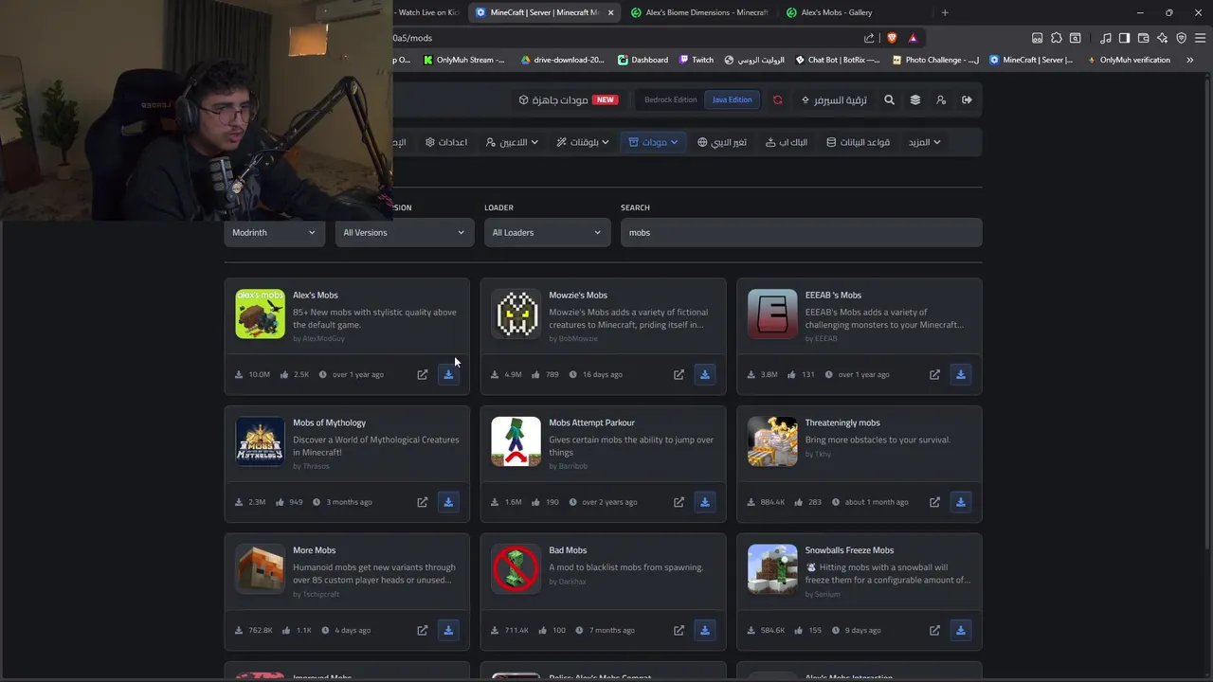Click the Snowballs Freeze Mobs thumbnail

[x=772, y=568]
